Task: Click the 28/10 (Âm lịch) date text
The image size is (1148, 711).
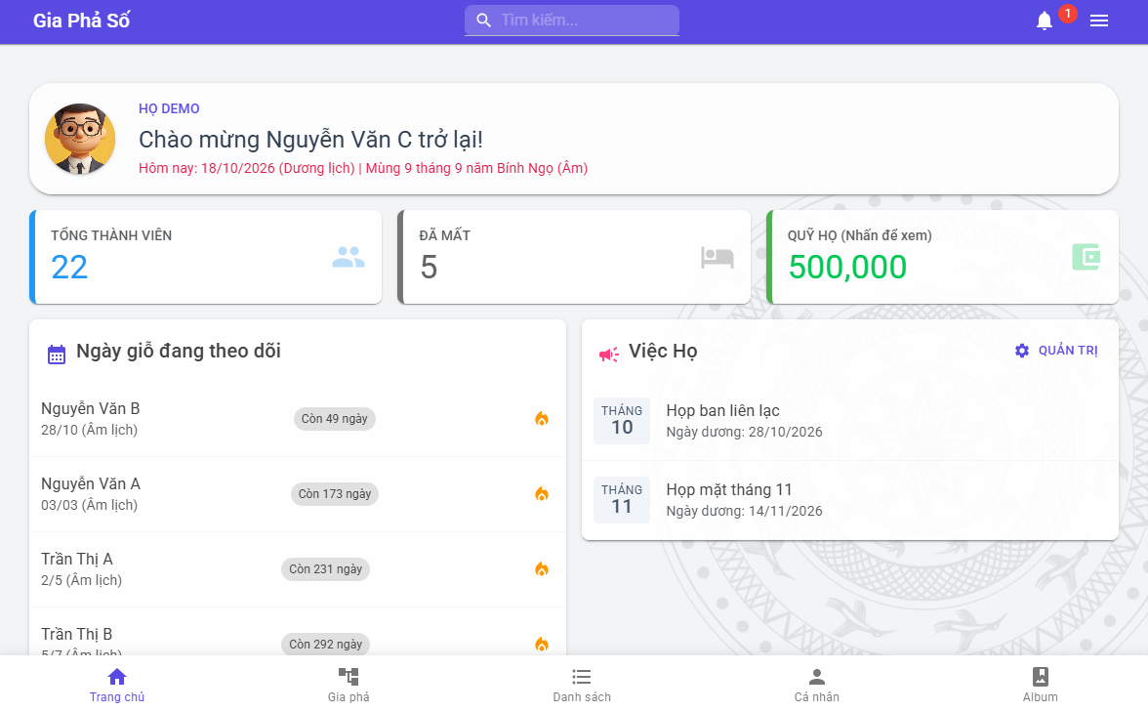Action: 90,430
